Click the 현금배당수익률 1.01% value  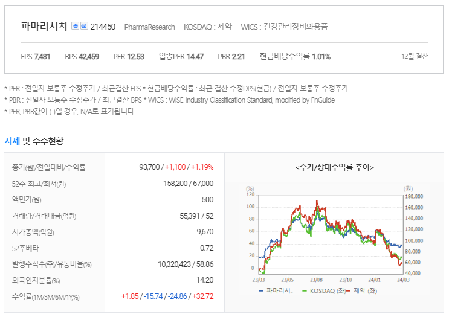[295, 56]
